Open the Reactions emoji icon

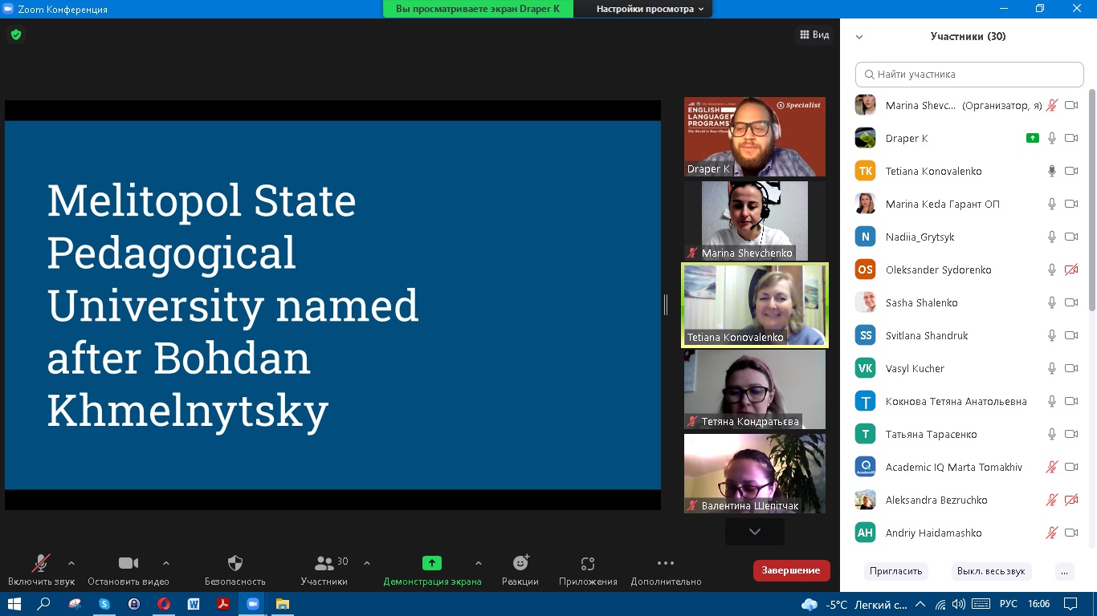(520, 563)
